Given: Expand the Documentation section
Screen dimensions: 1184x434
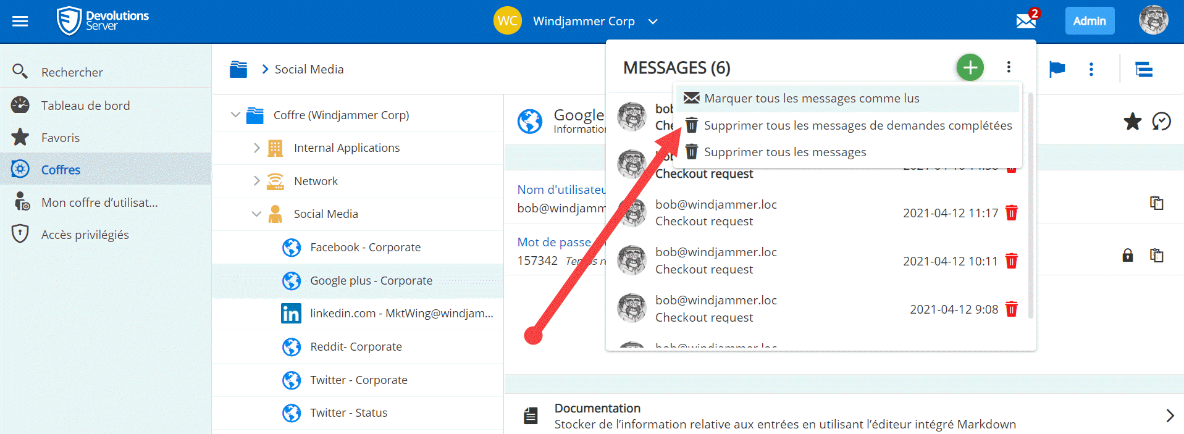Looking at the screenshot, I should point(1169,415).
